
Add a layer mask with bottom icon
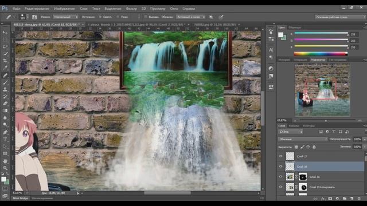(330, 199)
